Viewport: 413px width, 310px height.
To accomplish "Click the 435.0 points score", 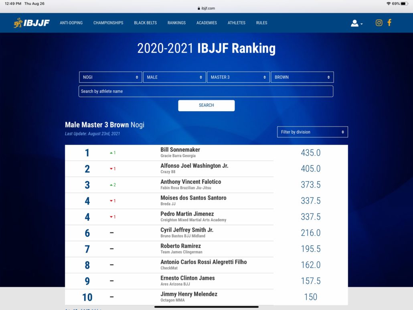I will (311, 153).
